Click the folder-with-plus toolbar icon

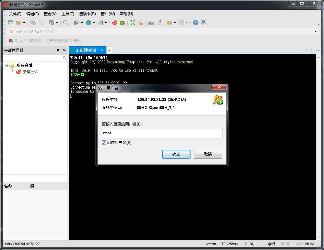[169, 23]
